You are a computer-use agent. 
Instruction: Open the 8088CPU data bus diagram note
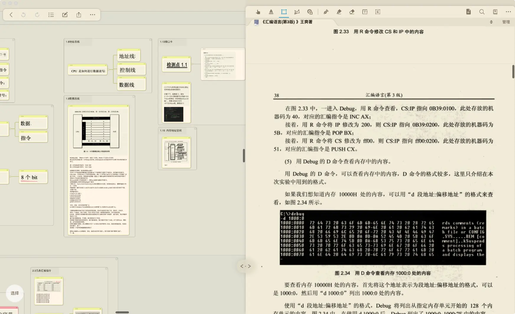pos(99,170)
